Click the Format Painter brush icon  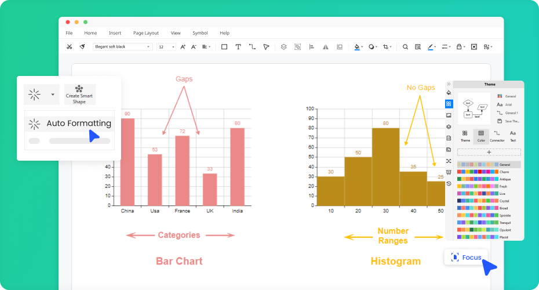(83, 47)
